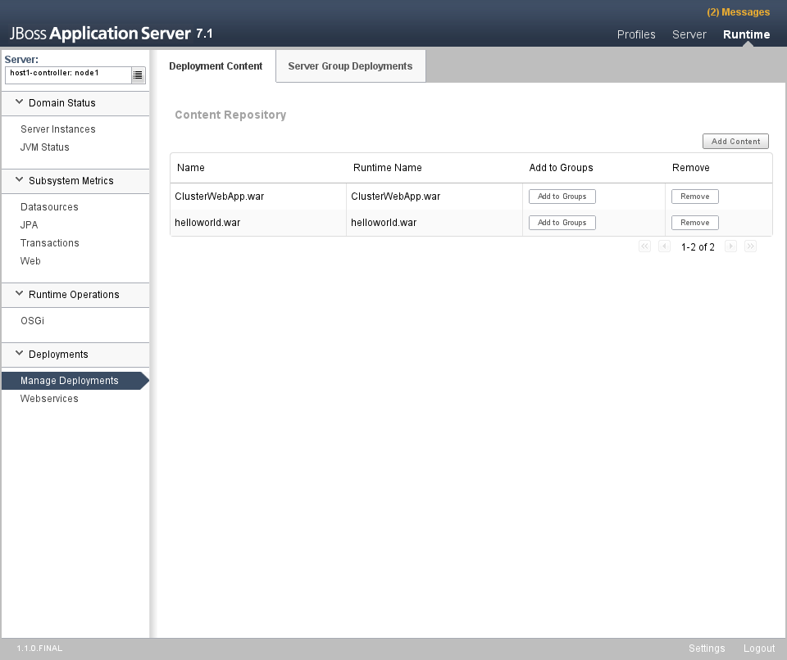The height and width of the screenshot is (660, 787).
Task: Collapse the Runtime Operations section
Action: pyautogui.click(x=19, y=294)
